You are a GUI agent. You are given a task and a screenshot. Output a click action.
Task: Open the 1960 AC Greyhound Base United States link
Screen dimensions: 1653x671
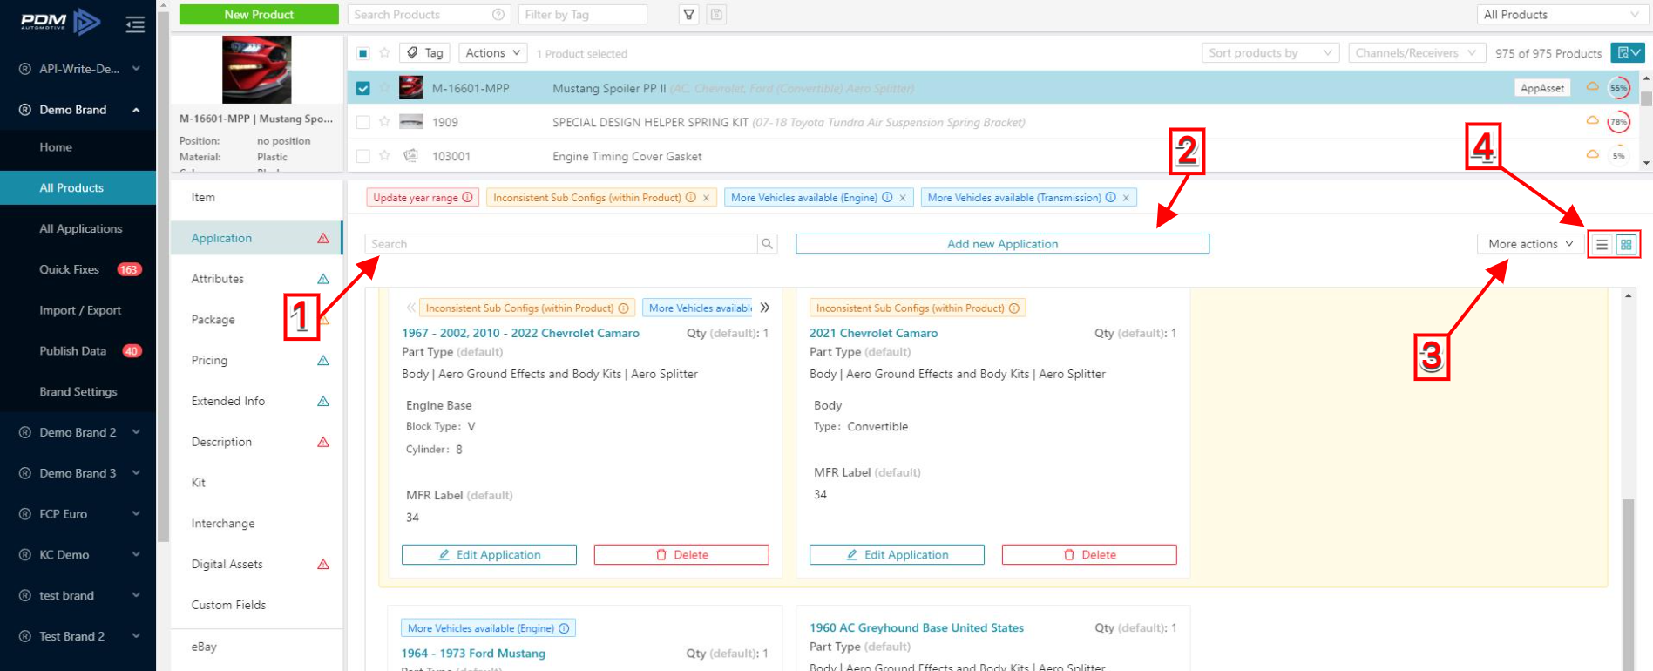[917, 627]
